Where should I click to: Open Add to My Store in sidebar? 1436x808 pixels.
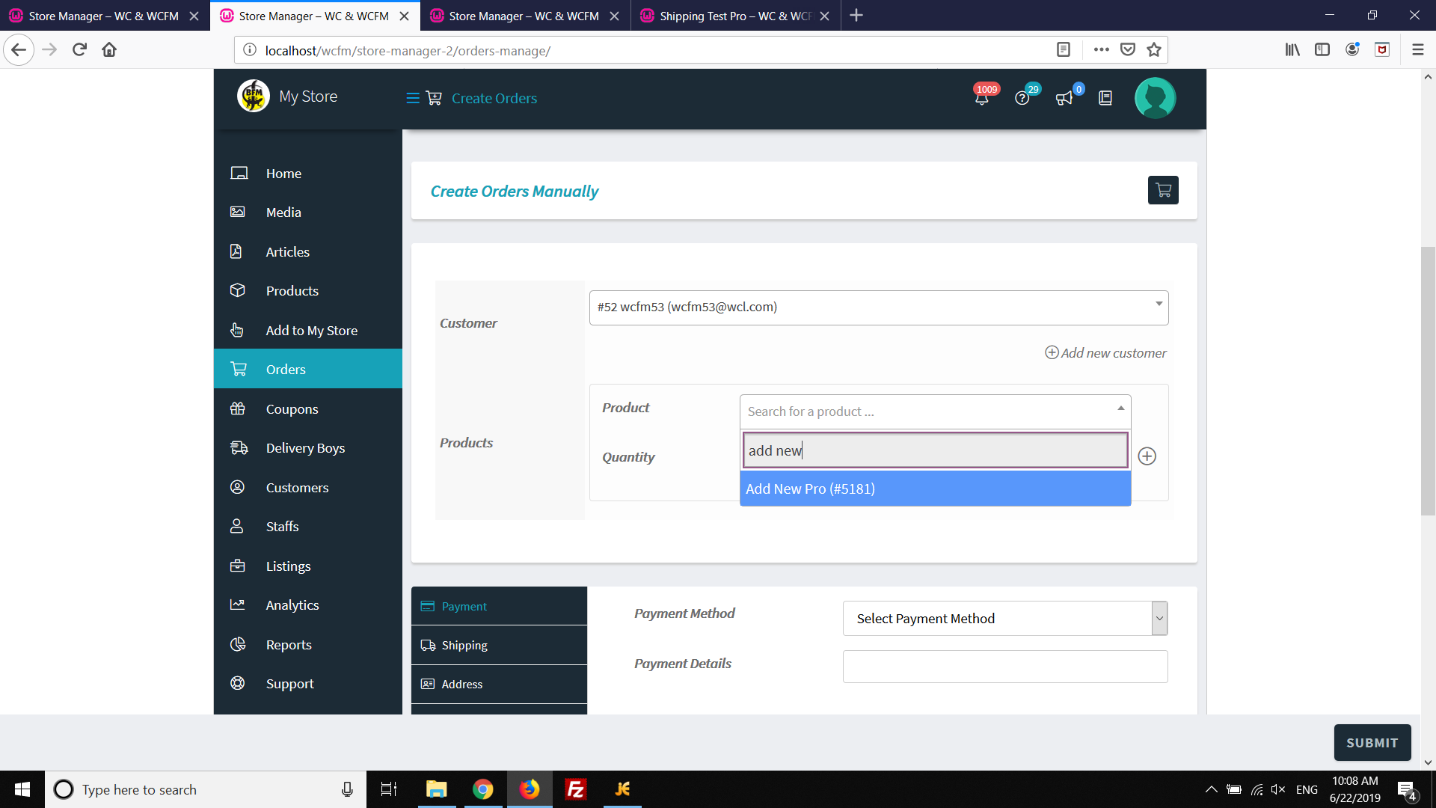coord(308,331)
